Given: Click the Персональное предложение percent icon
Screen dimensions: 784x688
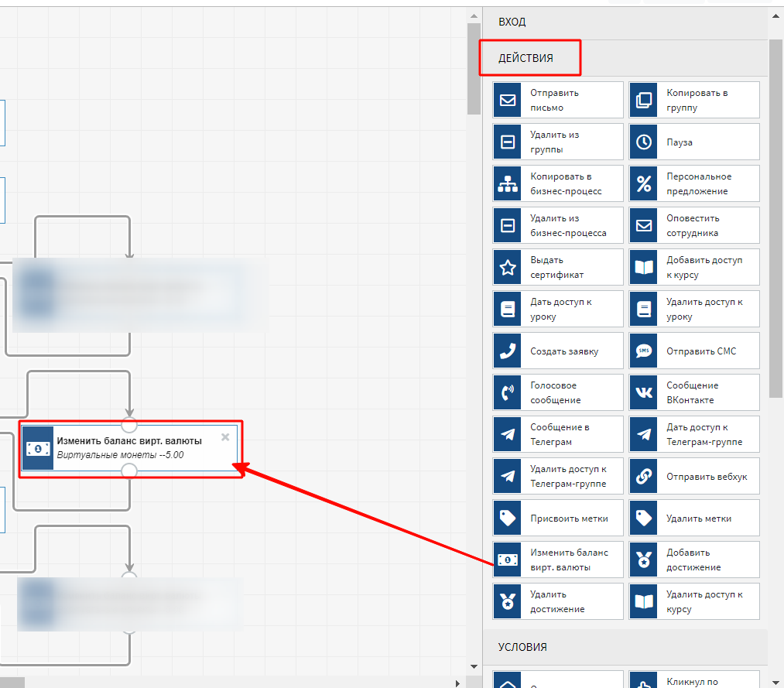Looking at the screenshot, I should (x=644, y=183).
